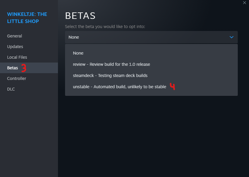Opt into the unstable automated build
The image size is (249, 177).
pos(119,87)
